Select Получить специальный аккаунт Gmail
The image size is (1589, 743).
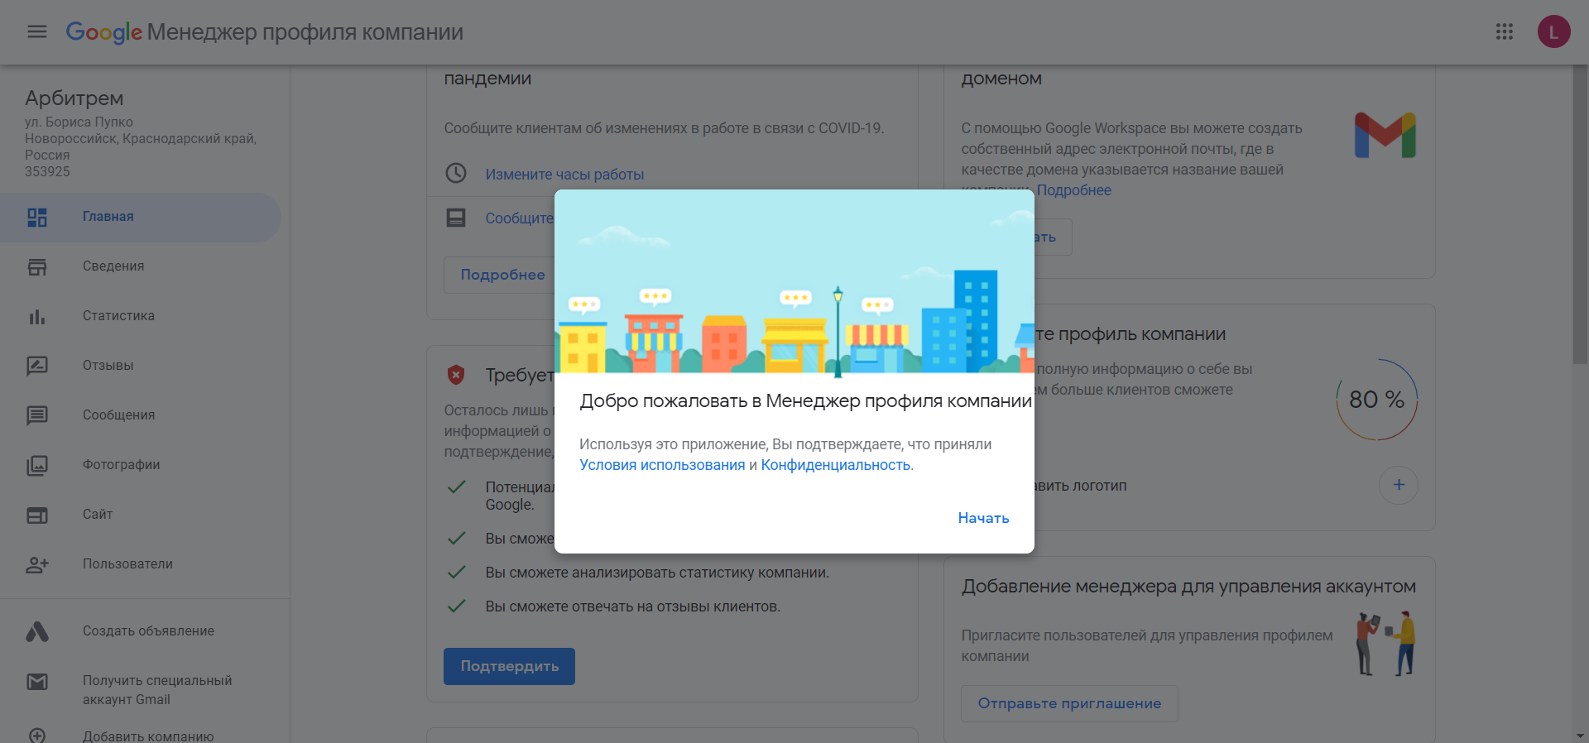point(141,690)
